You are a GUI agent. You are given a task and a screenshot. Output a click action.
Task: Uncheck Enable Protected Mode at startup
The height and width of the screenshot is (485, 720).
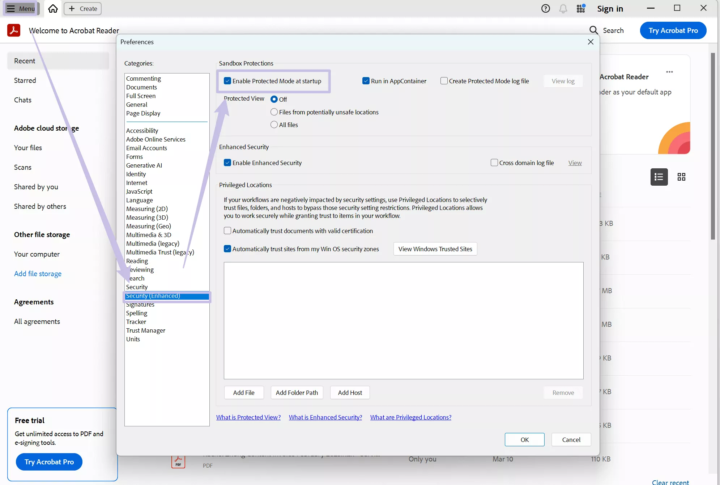point(227,81)
